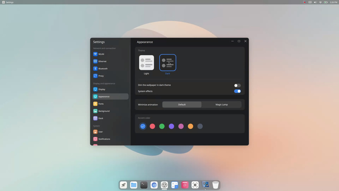Open the WLAN settings page

coord(110,54)
